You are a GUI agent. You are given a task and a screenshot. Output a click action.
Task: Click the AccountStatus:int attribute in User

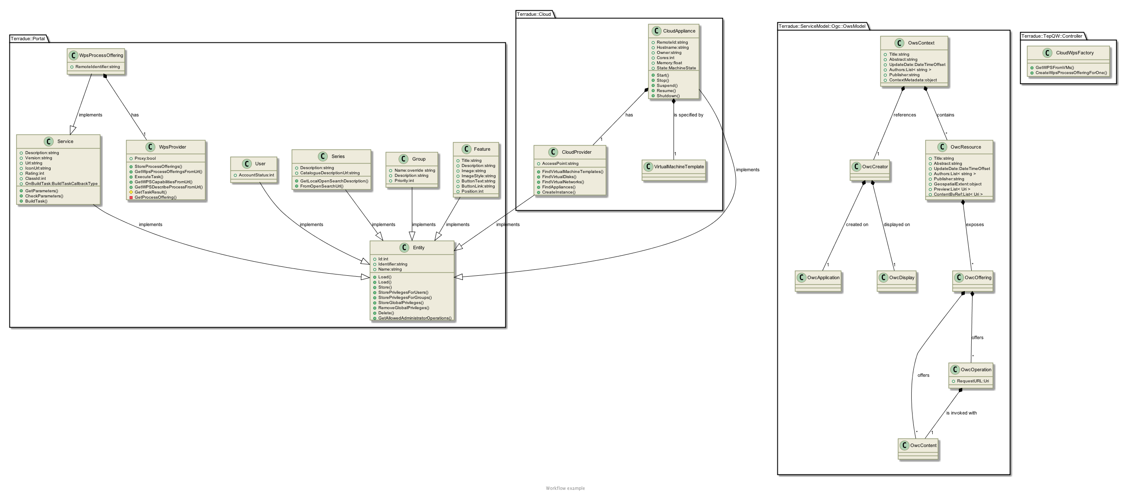coord(256,176)
